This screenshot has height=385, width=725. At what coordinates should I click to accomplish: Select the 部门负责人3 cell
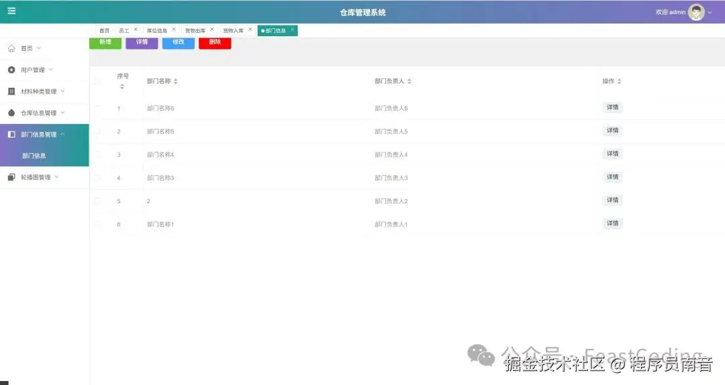coord(391,178)
